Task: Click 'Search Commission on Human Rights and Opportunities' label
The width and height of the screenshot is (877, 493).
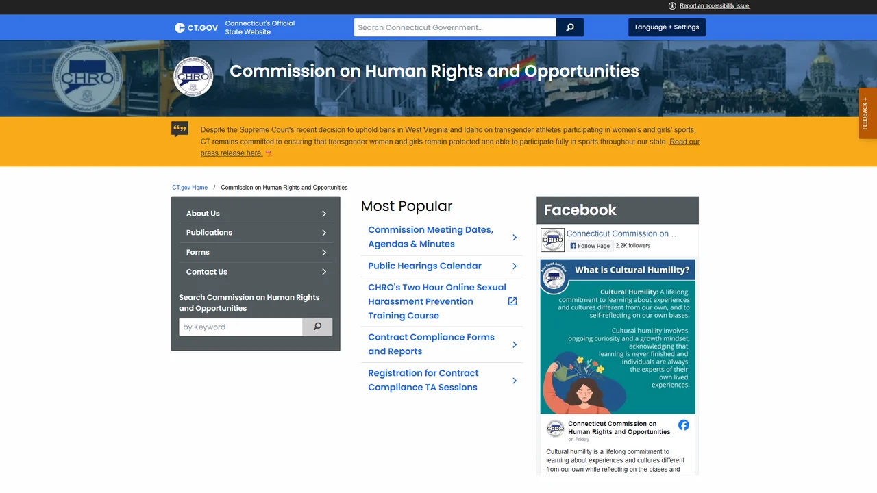Action: [x=249, y=303]
